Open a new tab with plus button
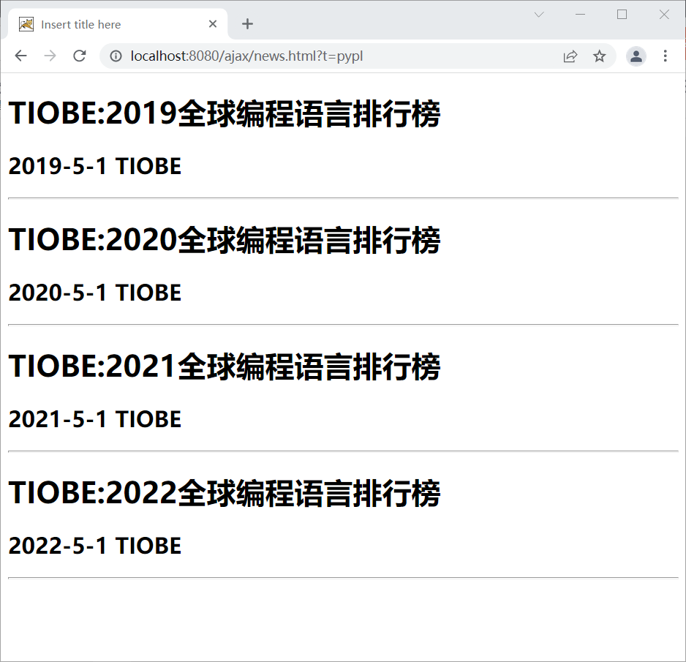This screenshot has height=662, width=686. pyautogui.click(x=248, y=24)
